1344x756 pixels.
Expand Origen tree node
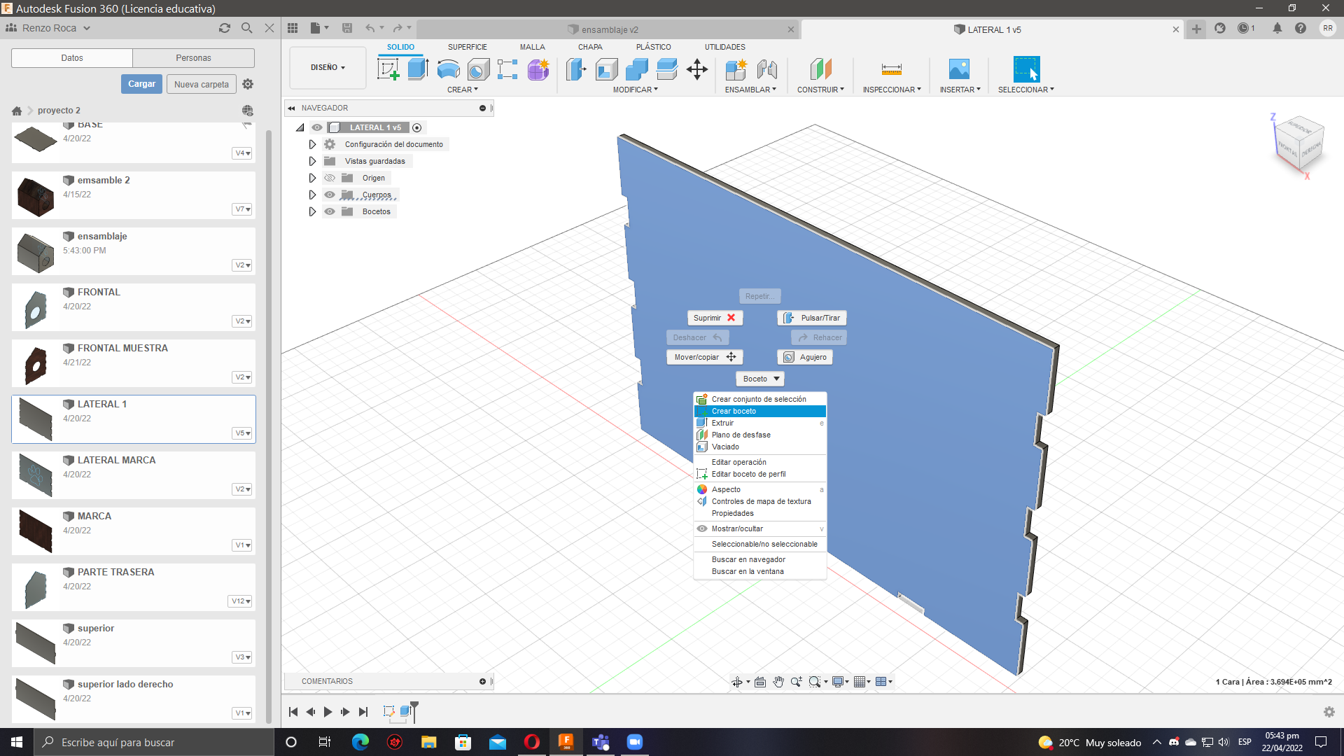pos(312,178)
